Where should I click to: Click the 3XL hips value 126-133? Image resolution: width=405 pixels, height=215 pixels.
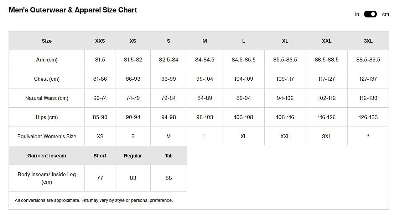(368, 117)
